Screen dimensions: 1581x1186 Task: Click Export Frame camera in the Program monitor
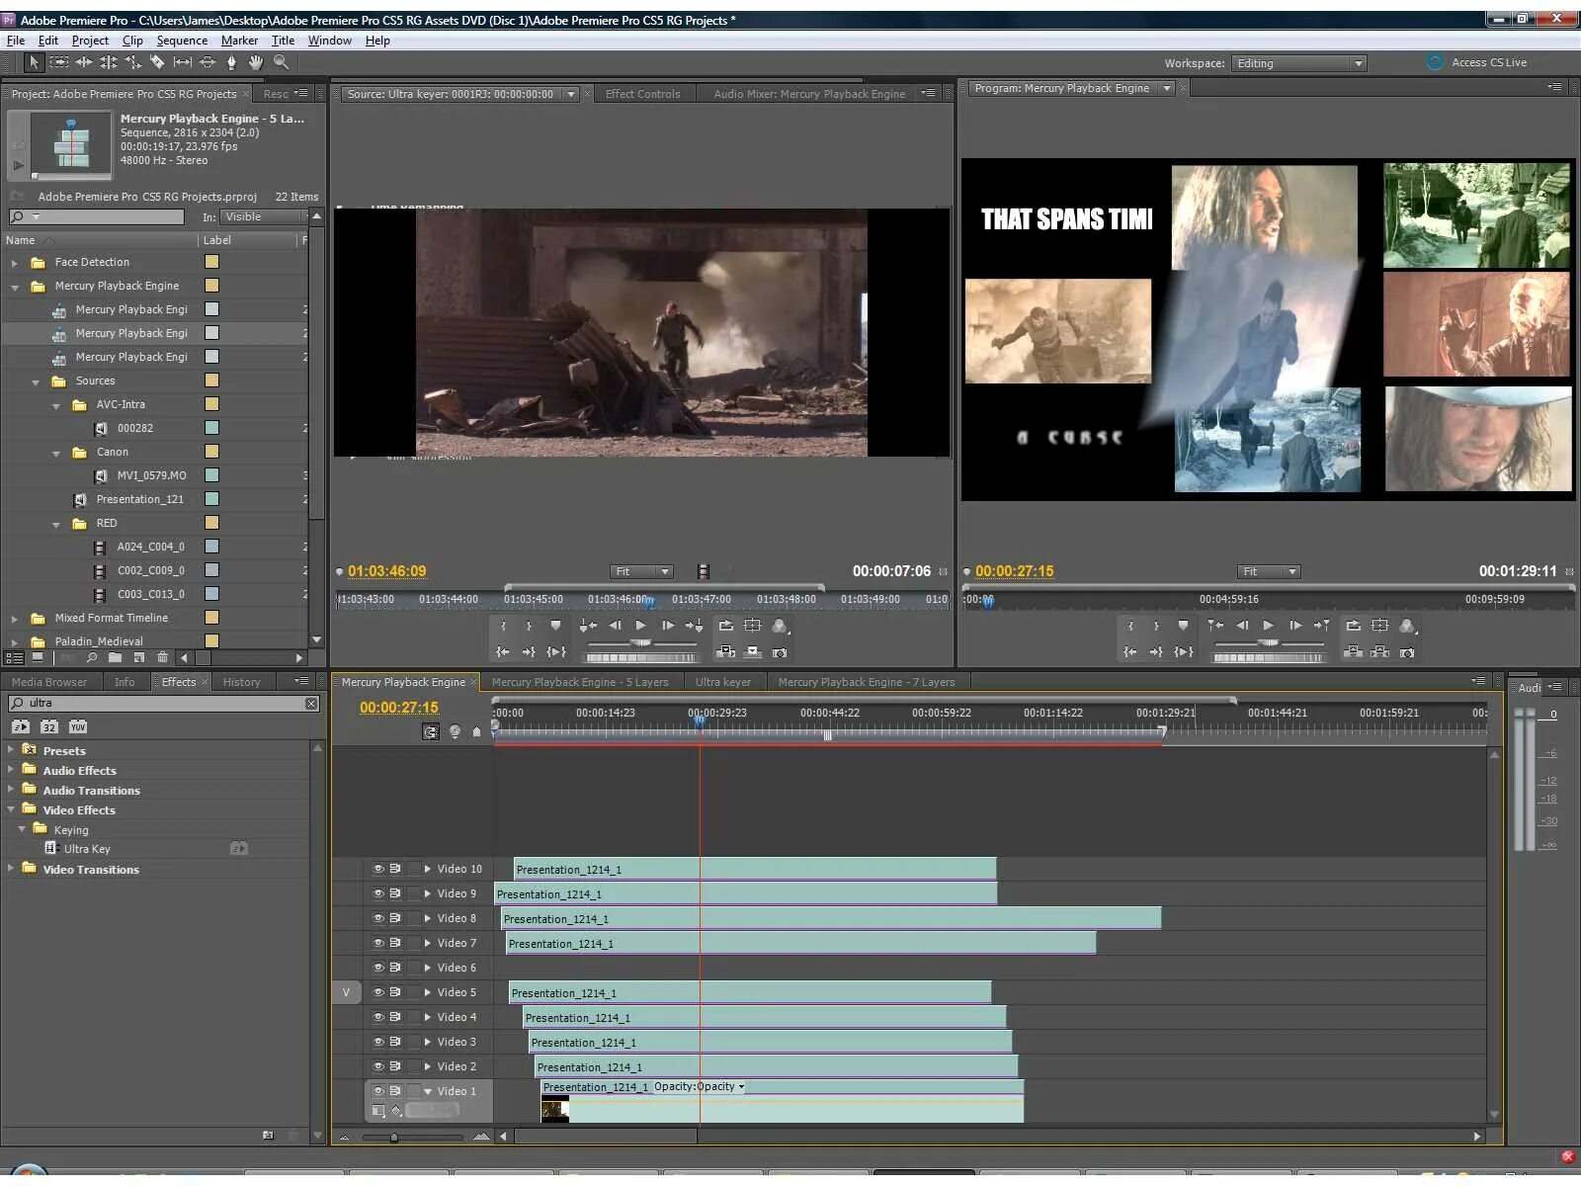[1407, 652]
